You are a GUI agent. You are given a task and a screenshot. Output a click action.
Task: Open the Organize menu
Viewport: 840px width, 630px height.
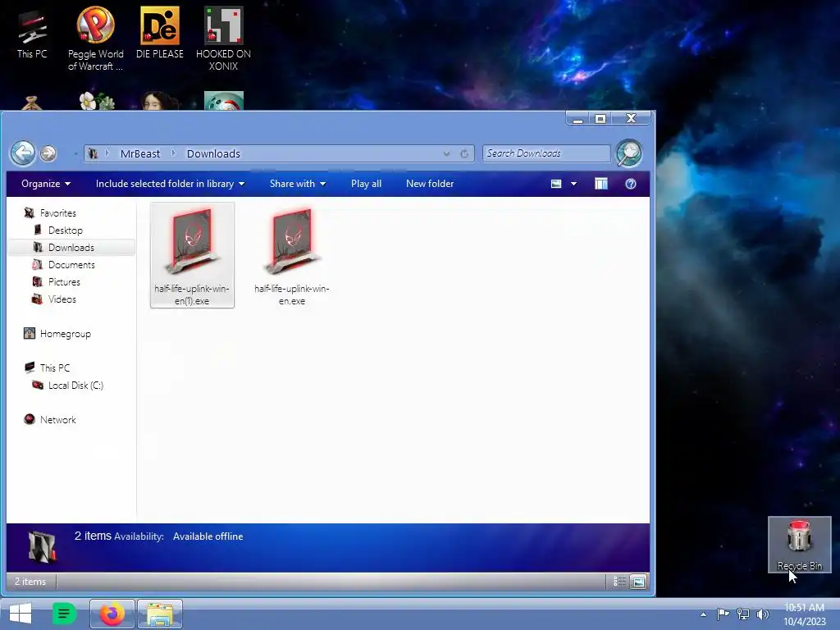pos(46,184)
